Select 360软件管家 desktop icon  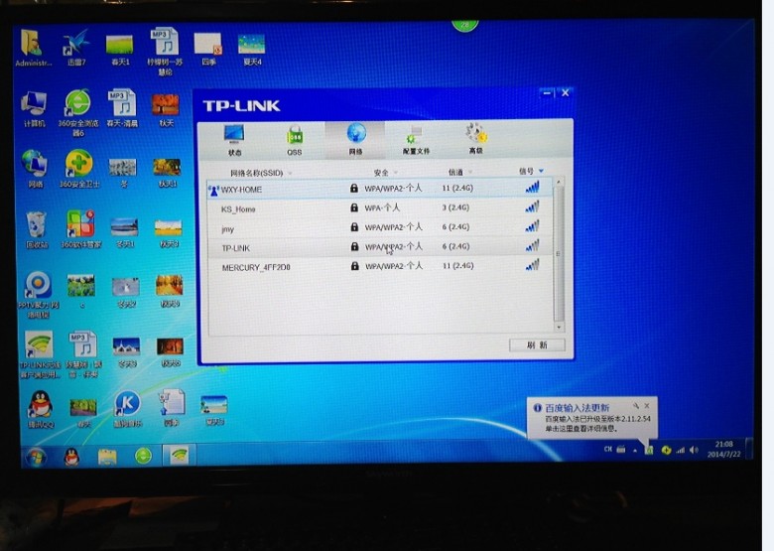click(x=81, y=229)
